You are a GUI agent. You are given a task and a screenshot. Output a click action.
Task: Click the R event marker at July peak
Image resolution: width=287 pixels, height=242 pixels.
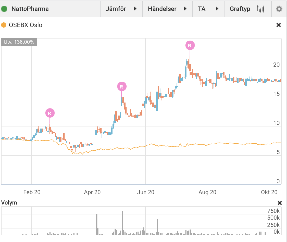190,45
